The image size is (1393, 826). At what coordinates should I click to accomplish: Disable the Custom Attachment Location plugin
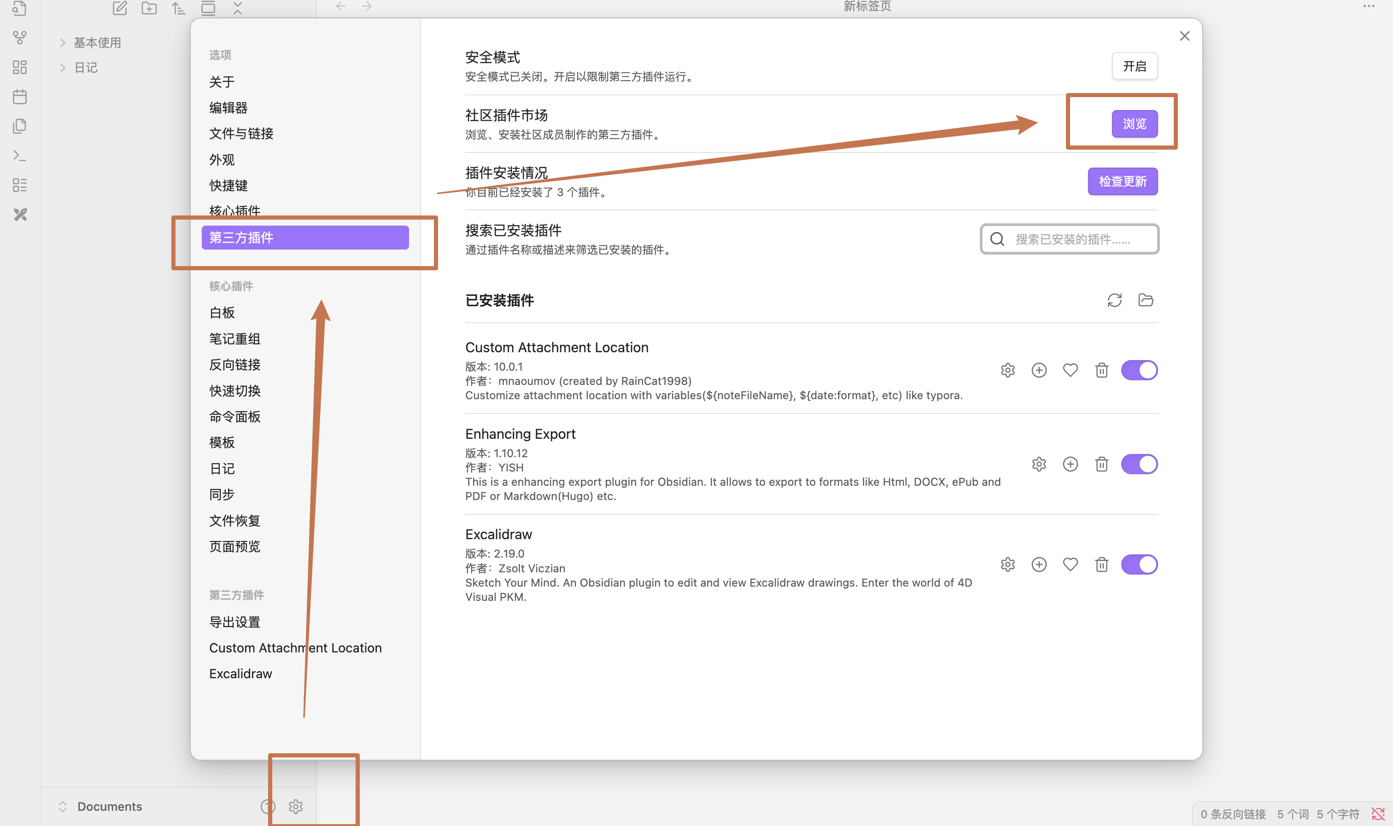[1139, 370]
